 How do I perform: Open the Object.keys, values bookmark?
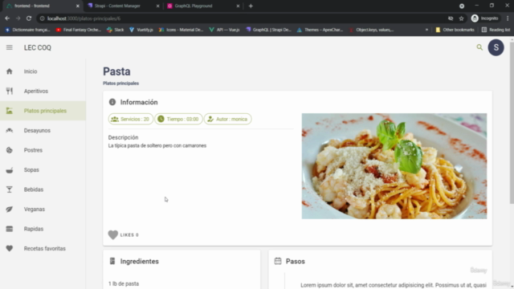coord(371,30)
